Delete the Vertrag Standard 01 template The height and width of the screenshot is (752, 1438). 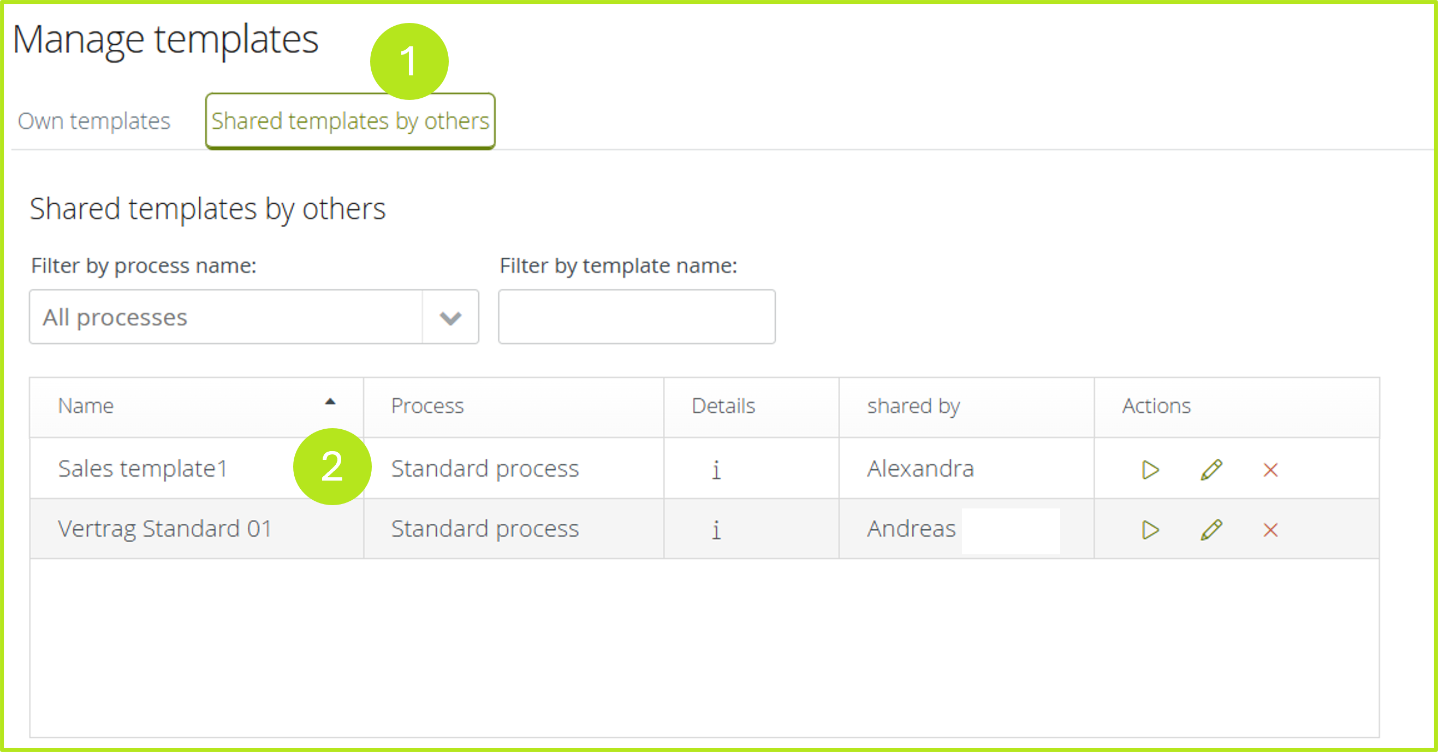[1270, 530]
